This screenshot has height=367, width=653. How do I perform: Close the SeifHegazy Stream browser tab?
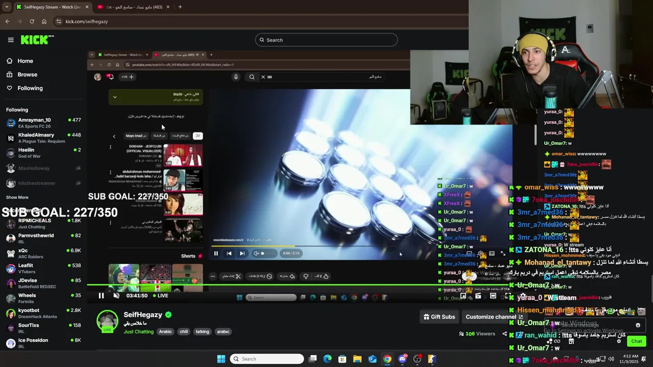(x=87, y=7)
